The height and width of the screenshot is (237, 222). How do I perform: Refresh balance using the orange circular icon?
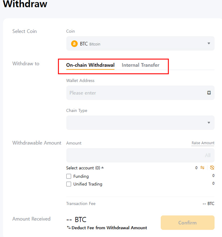212,168
